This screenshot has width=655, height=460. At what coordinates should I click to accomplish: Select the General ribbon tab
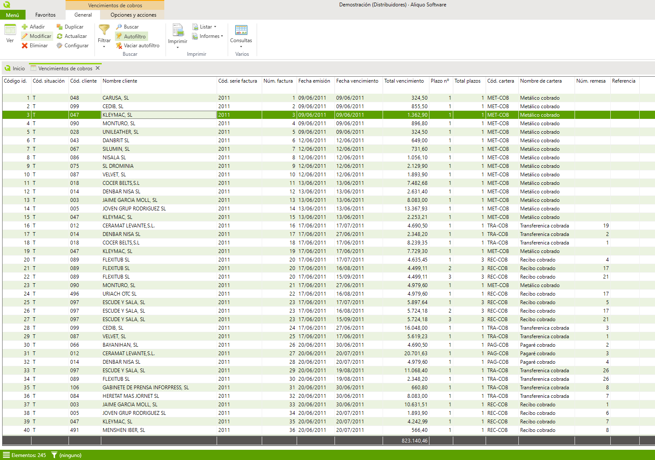(83, 15)
